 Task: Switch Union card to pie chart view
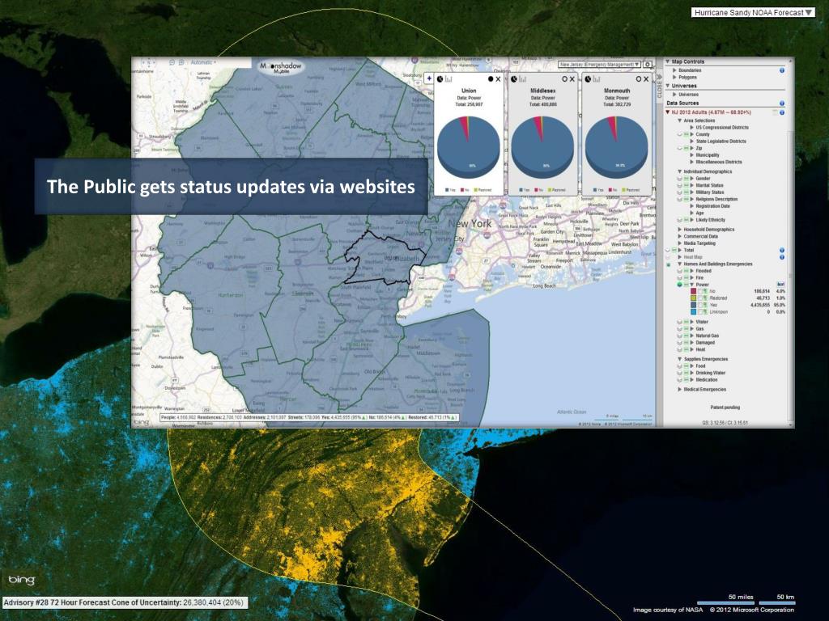click(440, 79)
